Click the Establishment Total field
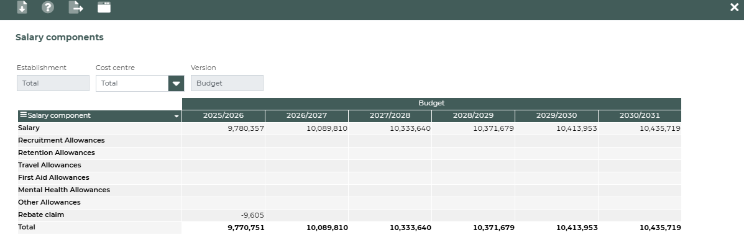744x248 pixels. [53, 83]
